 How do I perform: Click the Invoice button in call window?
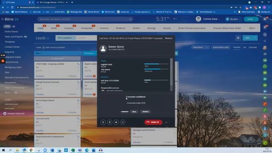pyautogui.click(x=145, y=112)
